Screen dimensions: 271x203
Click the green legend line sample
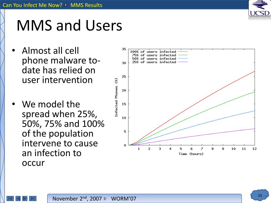coord(183,55)
